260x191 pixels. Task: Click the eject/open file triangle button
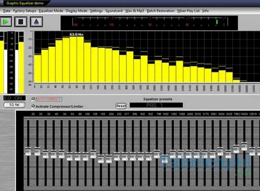(36, 22)
